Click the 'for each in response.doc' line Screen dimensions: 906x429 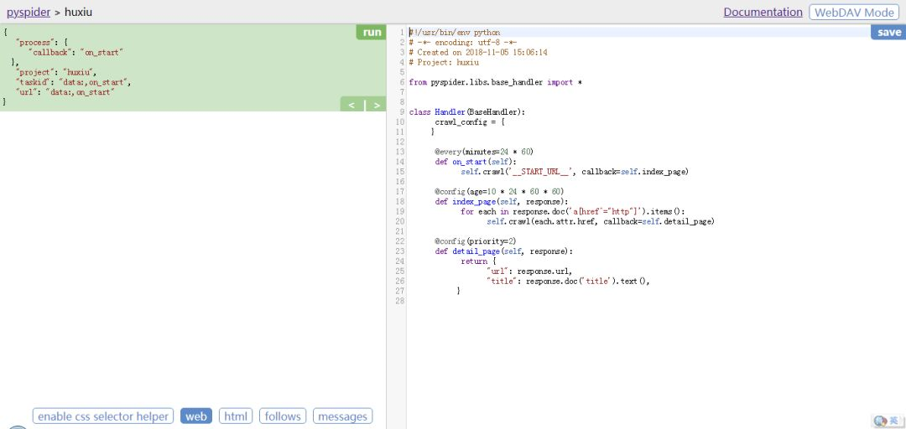573,211
